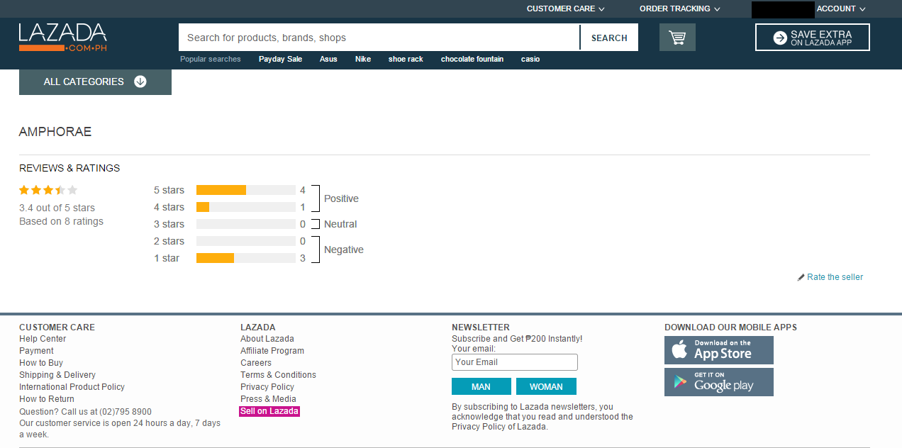Open the About Lazada link

(267, 339)
